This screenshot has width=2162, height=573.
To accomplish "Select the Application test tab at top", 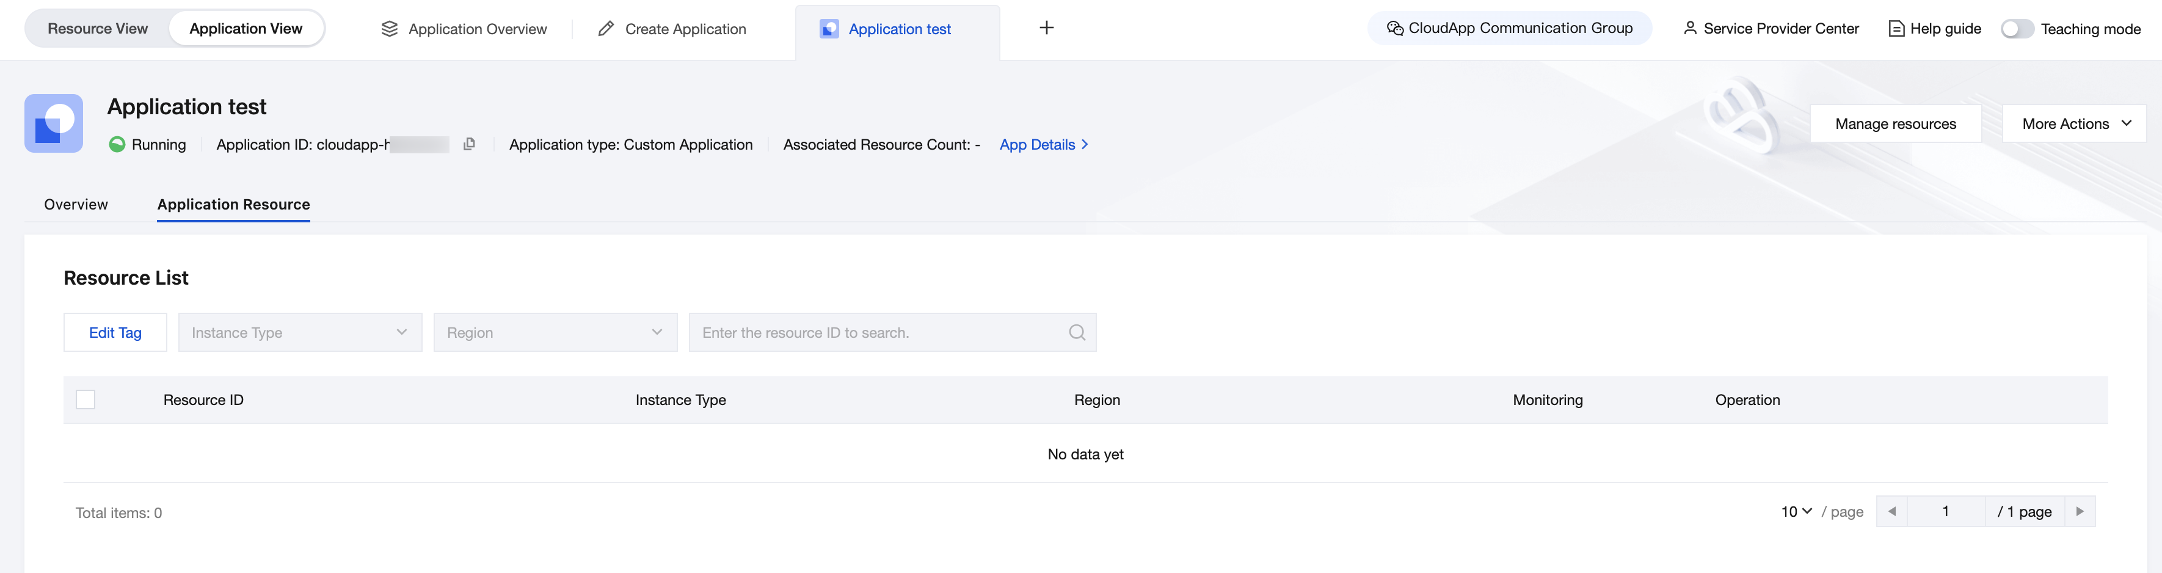I will pos(898,29).
